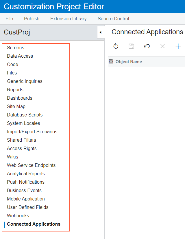Open the Webhooks section

(x=18, y=216)
